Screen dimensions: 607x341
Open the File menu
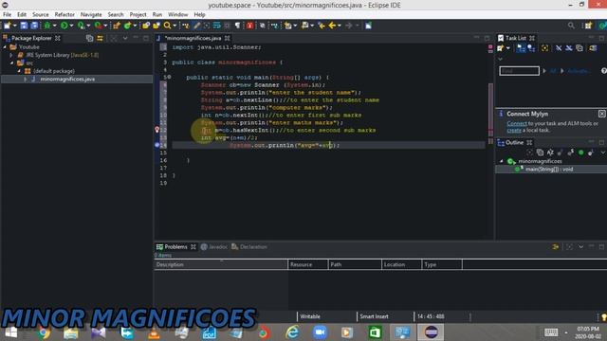pyautogui.click(x=7, y=15)
